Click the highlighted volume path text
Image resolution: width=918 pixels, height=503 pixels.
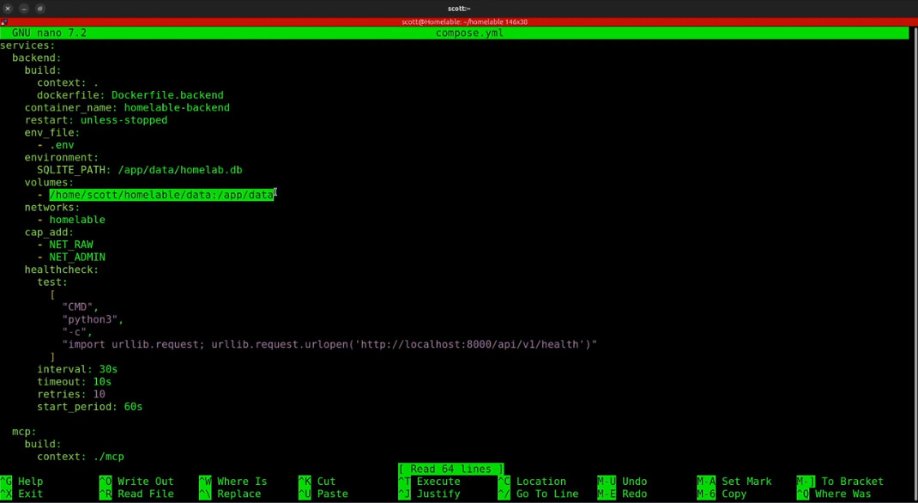(x=161, y=195)
